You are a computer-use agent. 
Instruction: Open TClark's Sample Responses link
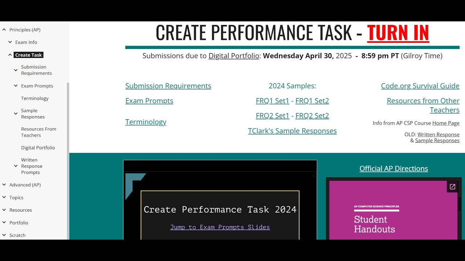click(x=292, y=131)
